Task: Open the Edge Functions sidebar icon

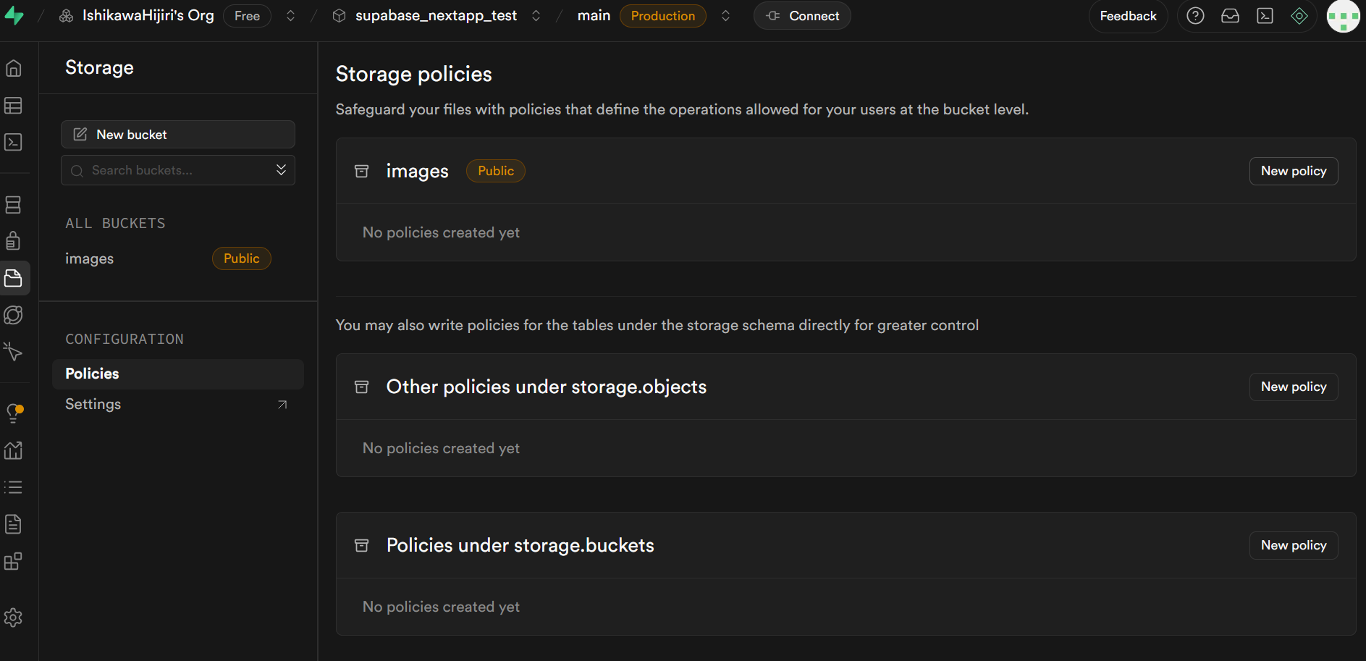Action: pos(13,315)
